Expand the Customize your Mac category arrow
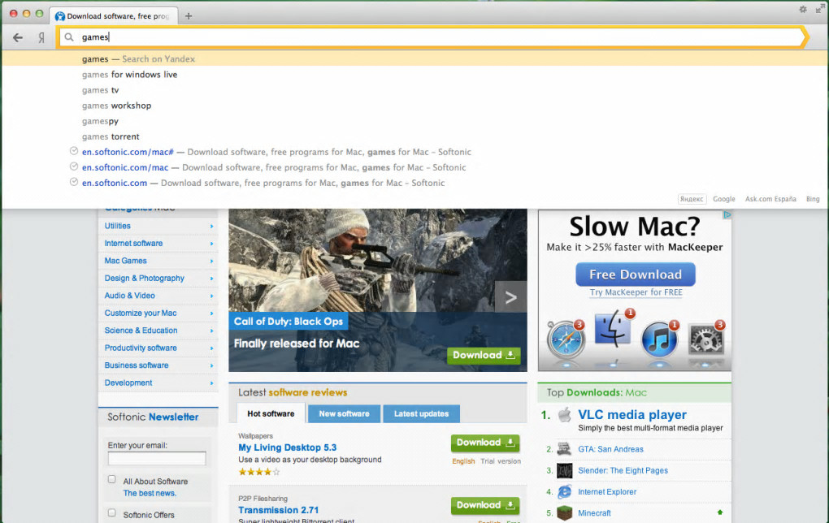The height and width of the screenshot is (523, 829). click(x=211, y=313)
